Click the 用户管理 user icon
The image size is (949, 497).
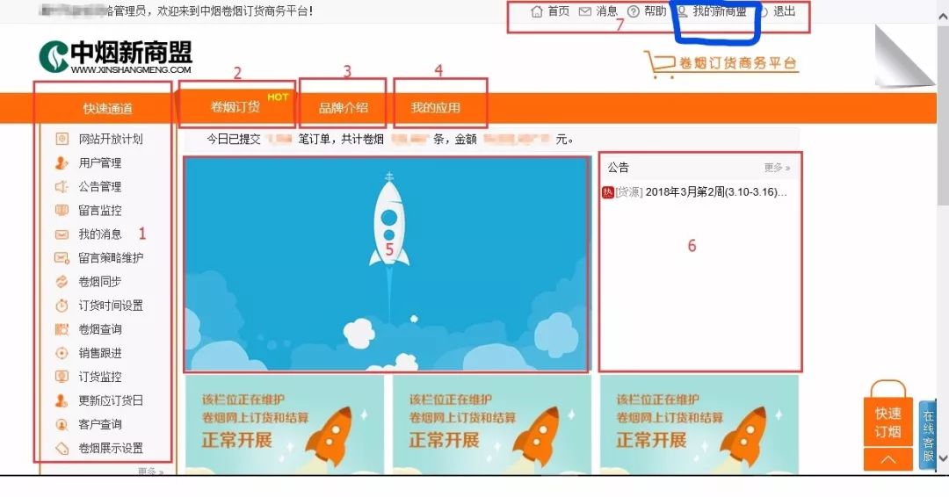62,162
